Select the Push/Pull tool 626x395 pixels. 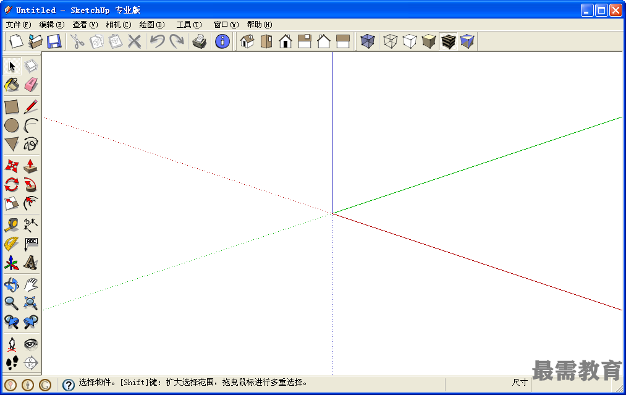pyautogui.click(x=31, y=166)
